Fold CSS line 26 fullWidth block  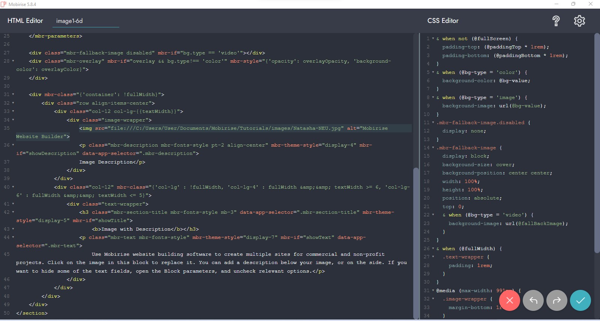433,249
